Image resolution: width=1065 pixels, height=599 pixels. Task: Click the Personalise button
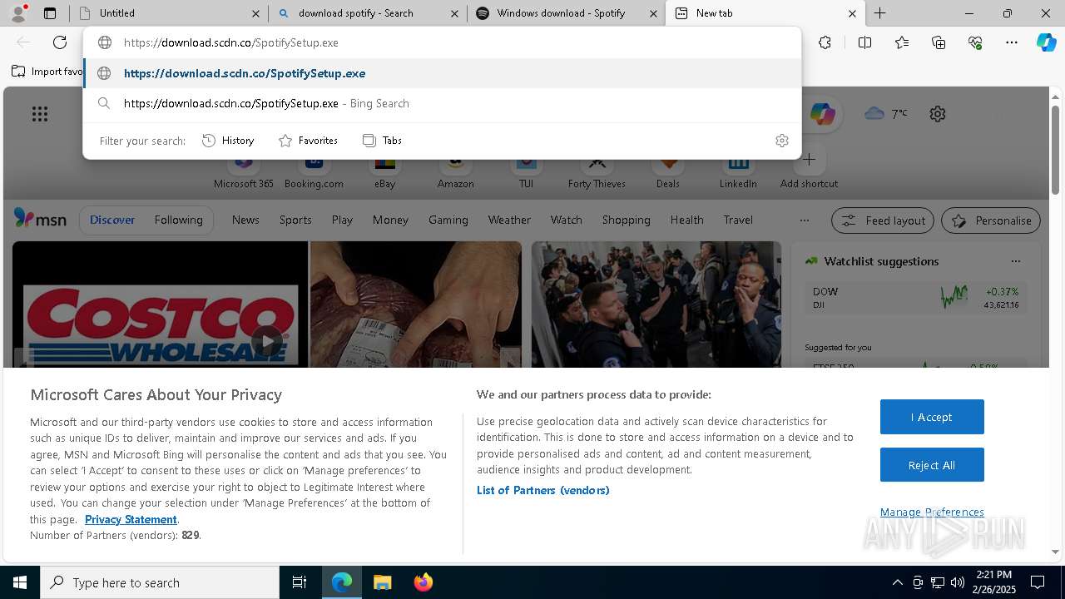pos(991,220)
